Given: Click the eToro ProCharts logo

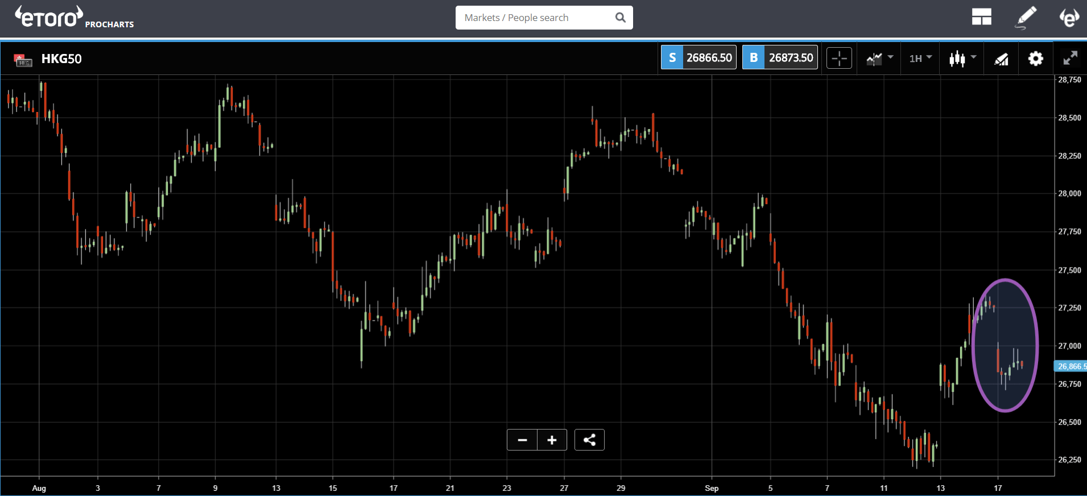Looking at the screenshot, I should (75, 17).
